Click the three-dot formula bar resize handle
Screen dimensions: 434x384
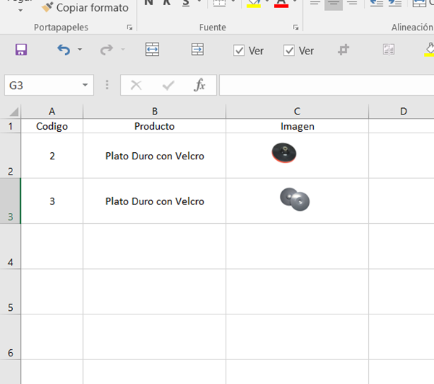[107, 85]
